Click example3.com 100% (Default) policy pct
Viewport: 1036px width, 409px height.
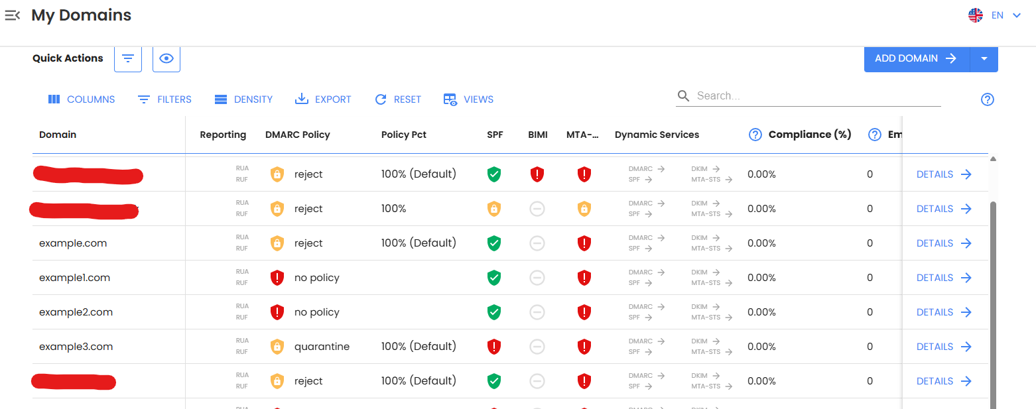tap(419, 347)
